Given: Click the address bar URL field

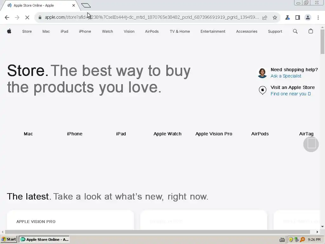Looking at the screenshot, I should 151,17.
